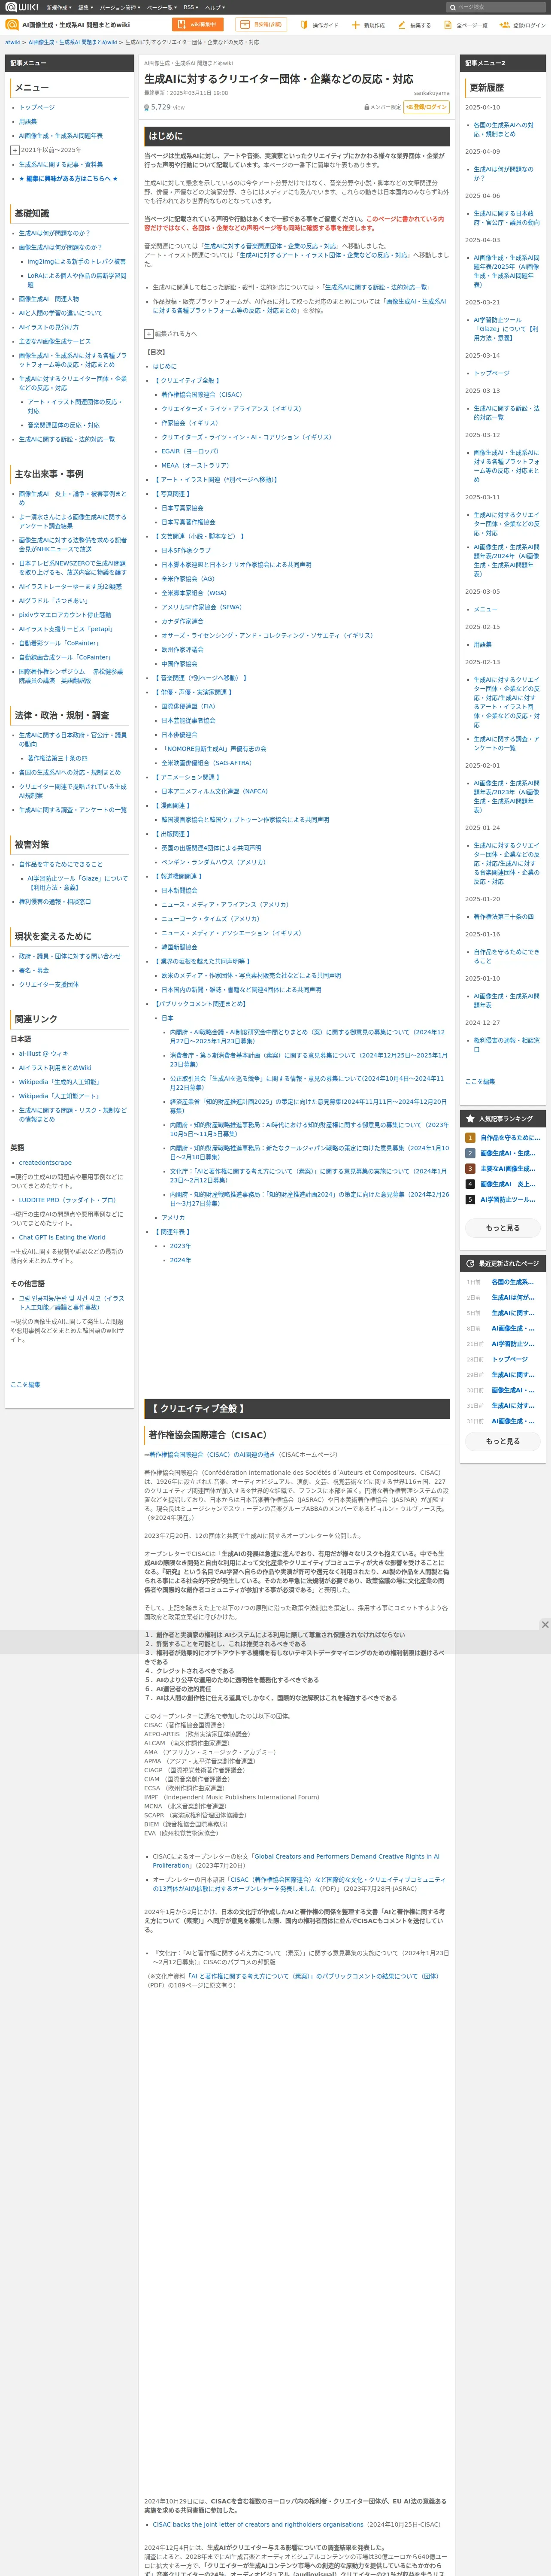Open pixivウマエロアカウント停止騒動 link
The image size is (551, 2576).
(x=65, y=615)
